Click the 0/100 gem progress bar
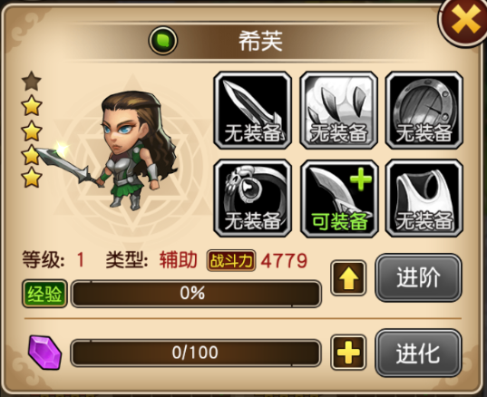487x397 pixels. pos(196,353)
